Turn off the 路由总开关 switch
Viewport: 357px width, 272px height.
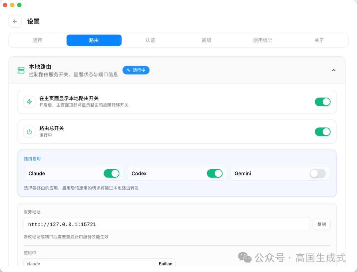click(322, 132)
